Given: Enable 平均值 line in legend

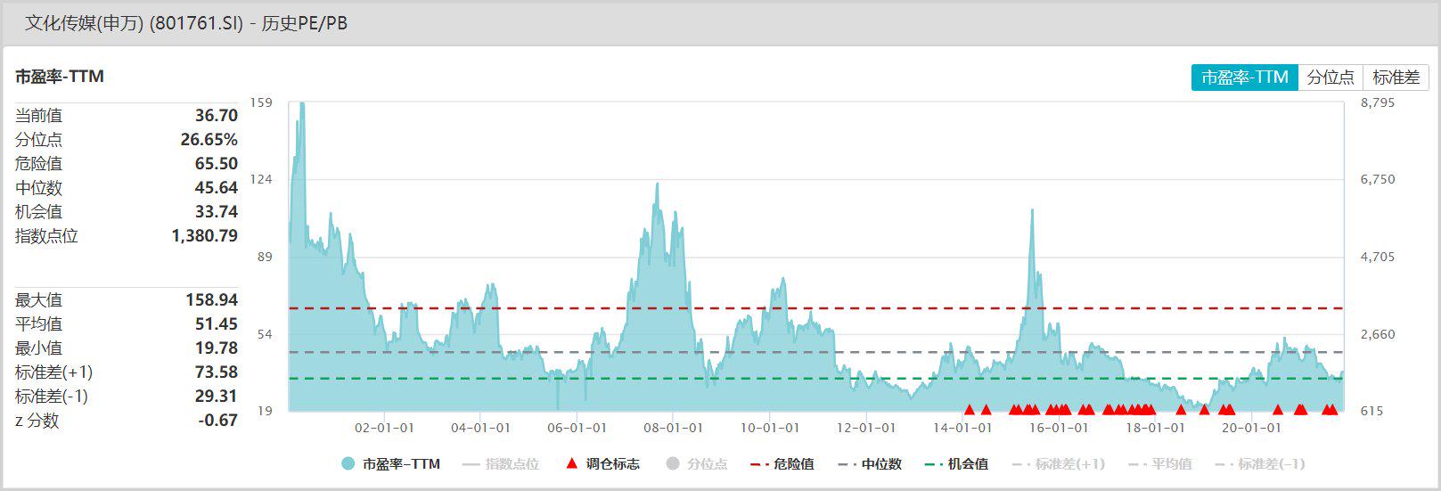Looking at the screenshot, I should (x=1159, y=464).
